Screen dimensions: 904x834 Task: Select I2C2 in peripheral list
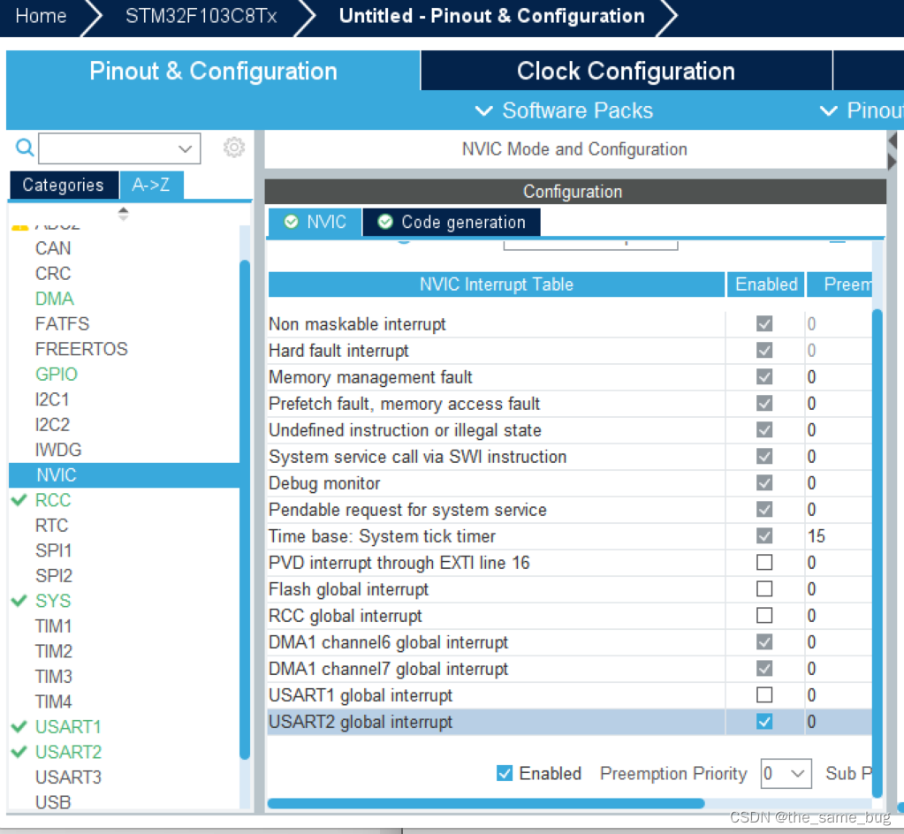52,424
